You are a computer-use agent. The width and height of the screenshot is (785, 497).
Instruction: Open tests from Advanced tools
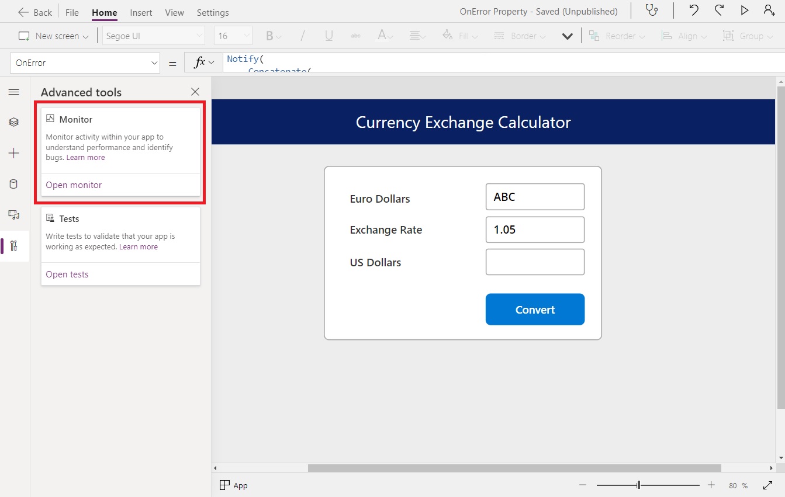point(67,274)
